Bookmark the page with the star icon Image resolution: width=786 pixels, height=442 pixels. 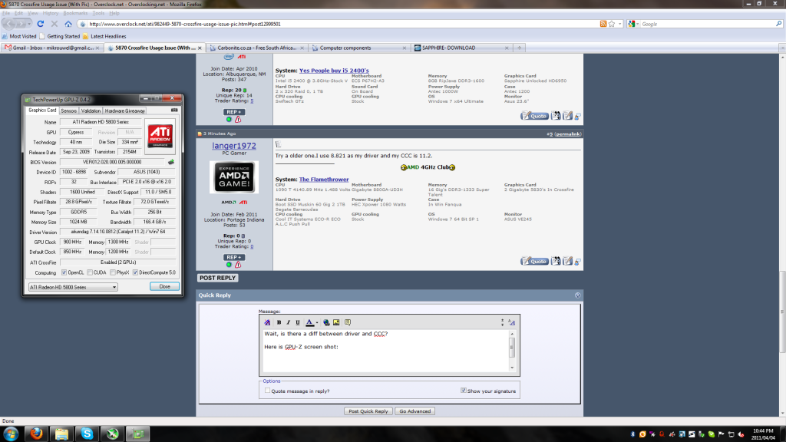click(612, 24)
